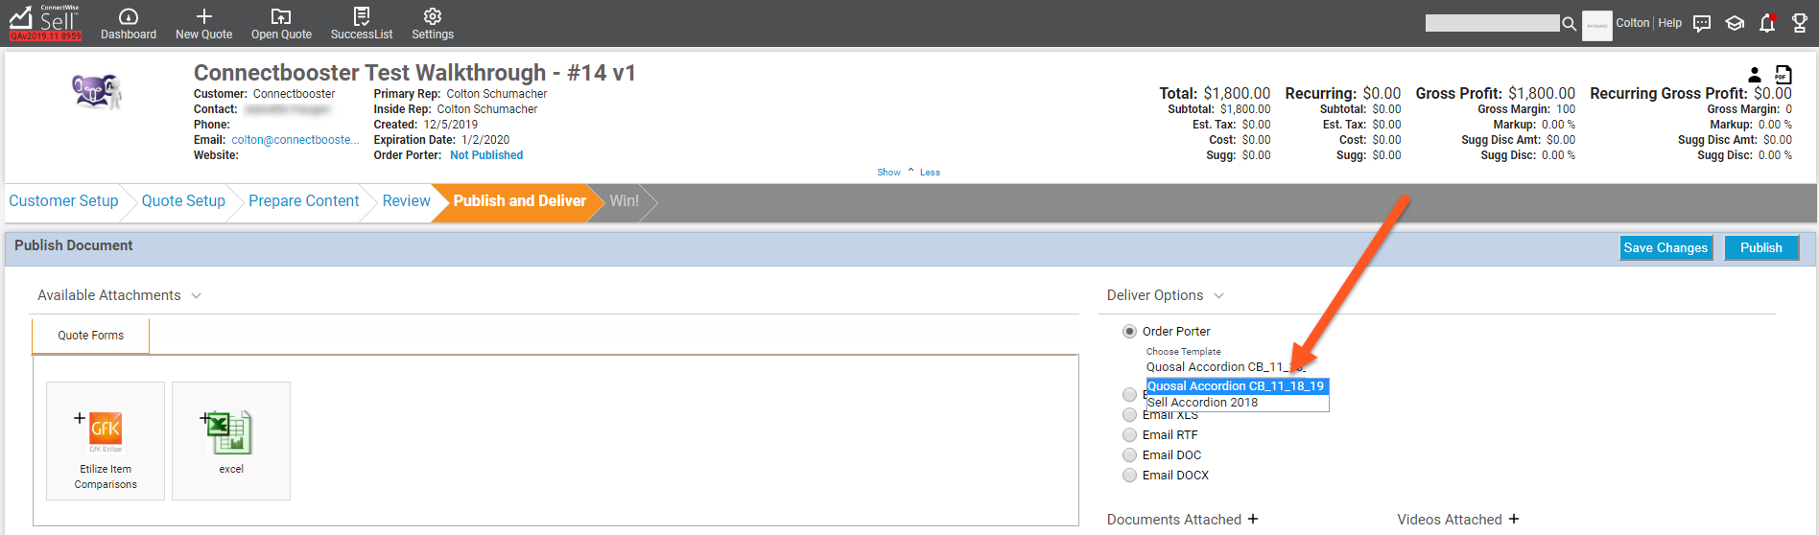The image size is (1819, 535).
Task: Choose the Email DOCX radio button
Action: [1129, 476]
